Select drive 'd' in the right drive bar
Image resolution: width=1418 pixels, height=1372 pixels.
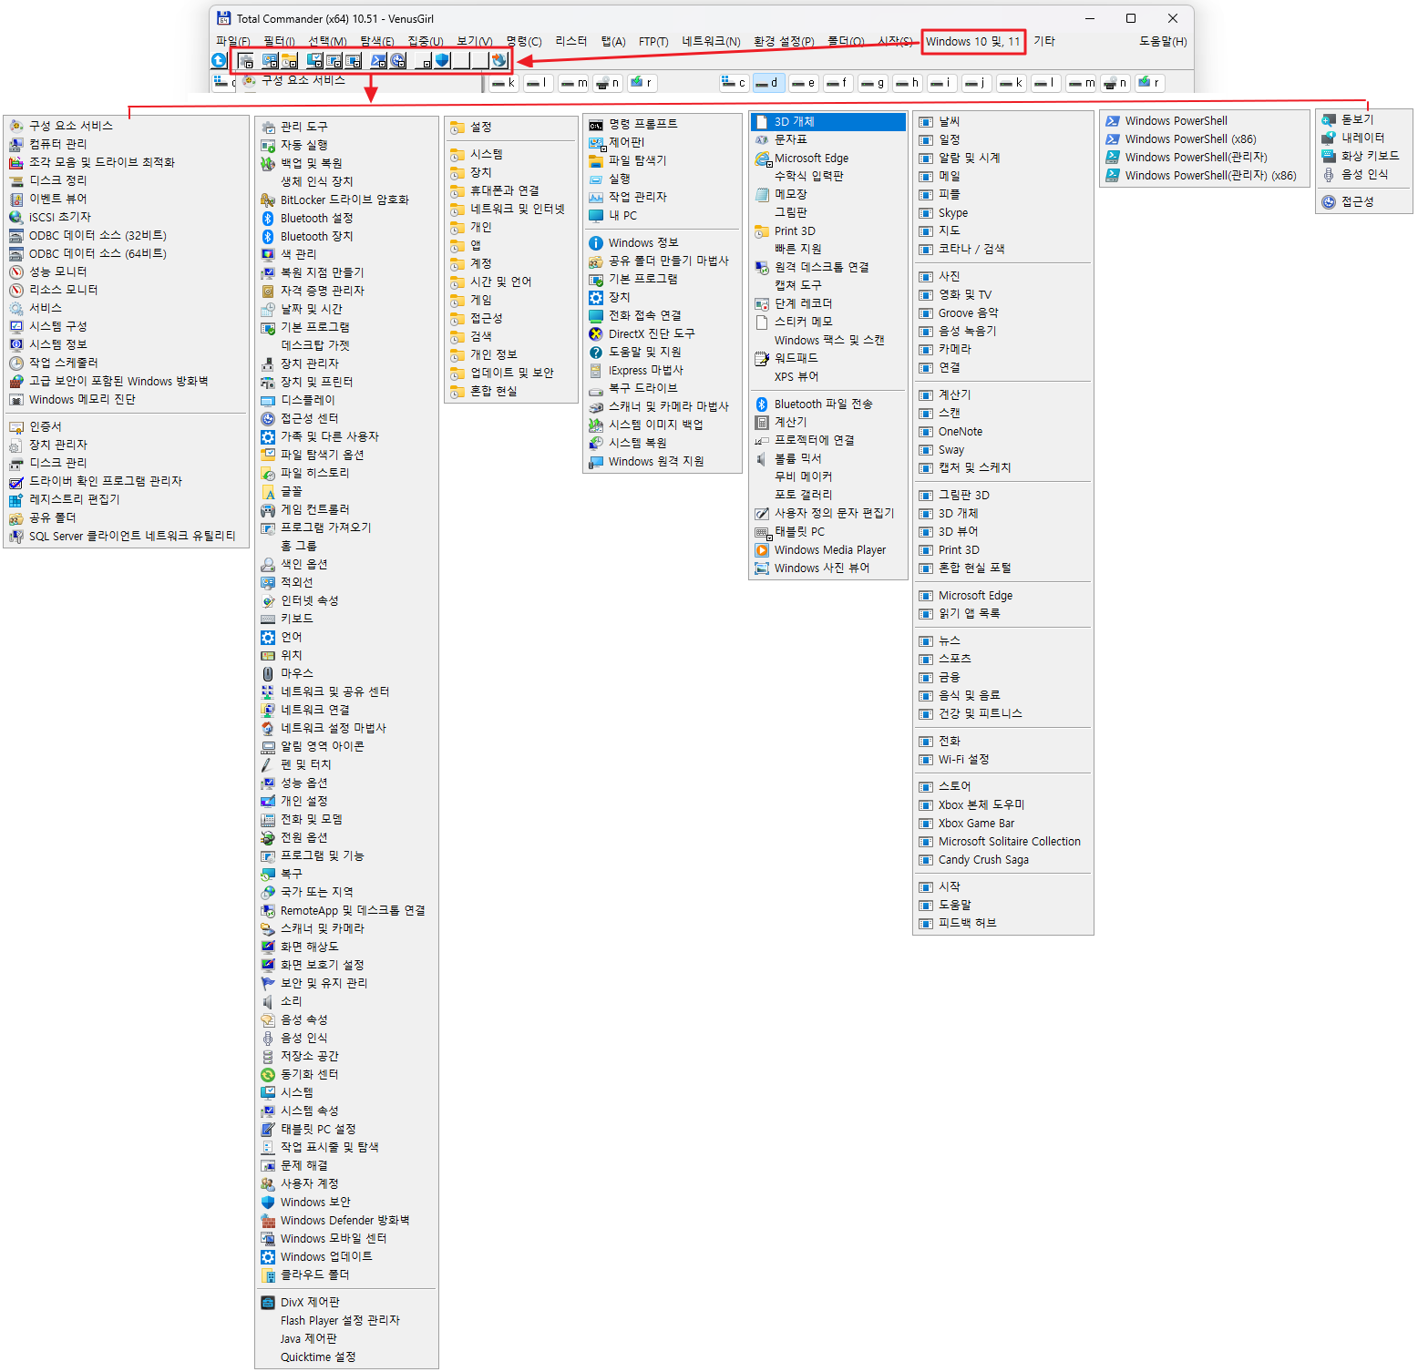click(x=768, y=83)
